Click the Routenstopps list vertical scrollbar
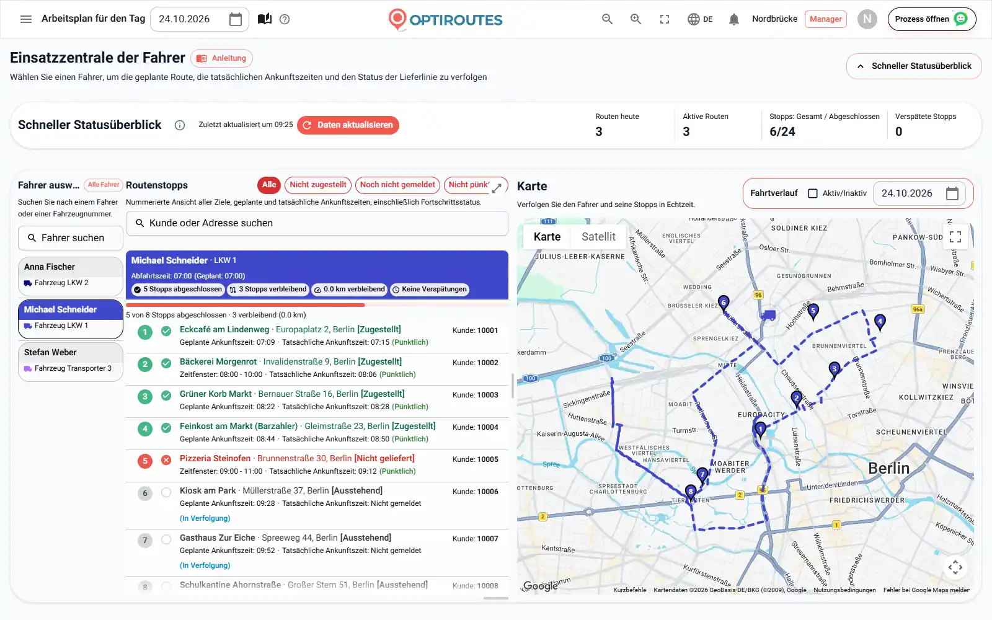This screenshot has width=992, height=620. [x=512, y=386]
